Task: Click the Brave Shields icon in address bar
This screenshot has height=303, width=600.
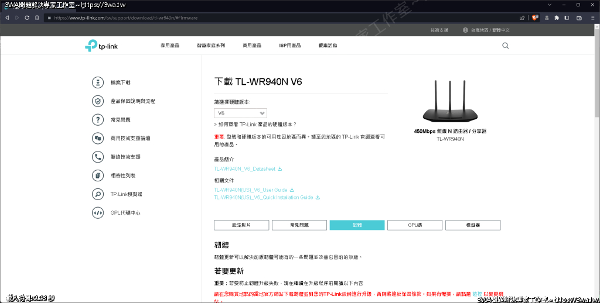Action: click(x=536, y=18)
